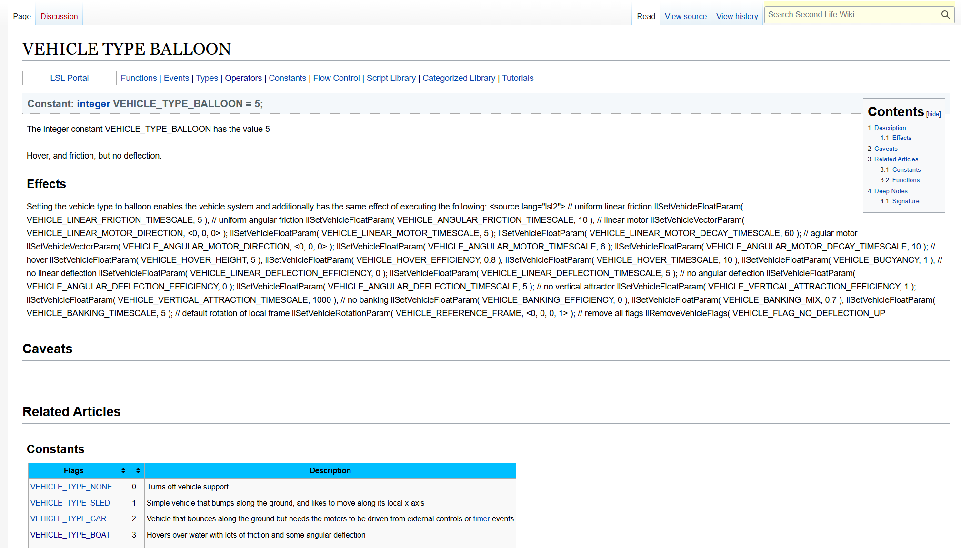The width and height of the screenshot is (961, 548).
Task: Click the search magnifier icon
Action: pos(945,15)
